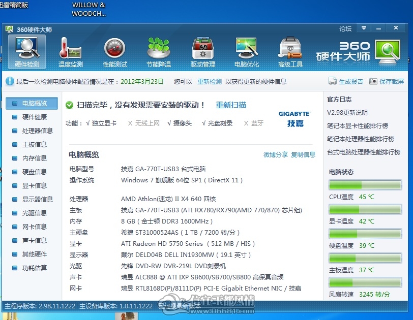Click the blue info exclamation icon

tap(10, 81)
